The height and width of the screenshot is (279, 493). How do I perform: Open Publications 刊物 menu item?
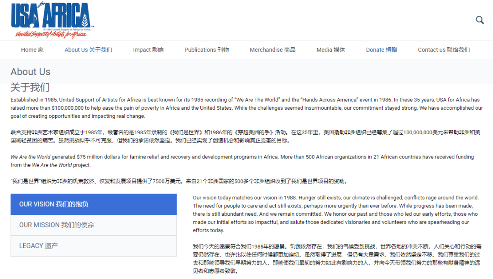pos(207,50)
